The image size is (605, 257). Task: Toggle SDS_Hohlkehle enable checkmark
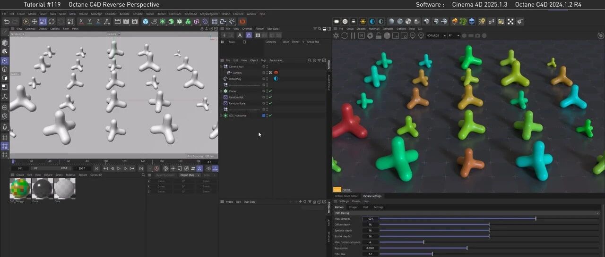(270, 116)
